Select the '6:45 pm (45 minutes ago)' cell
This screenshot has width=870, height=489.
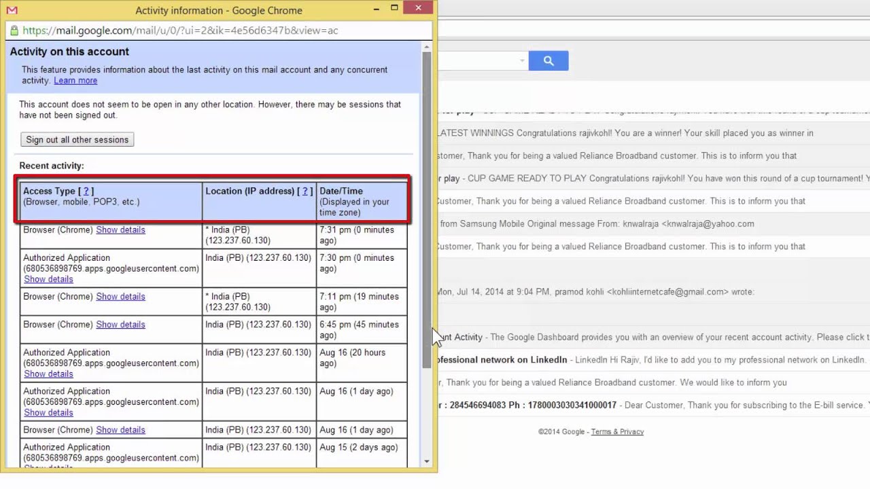[362, 329]
